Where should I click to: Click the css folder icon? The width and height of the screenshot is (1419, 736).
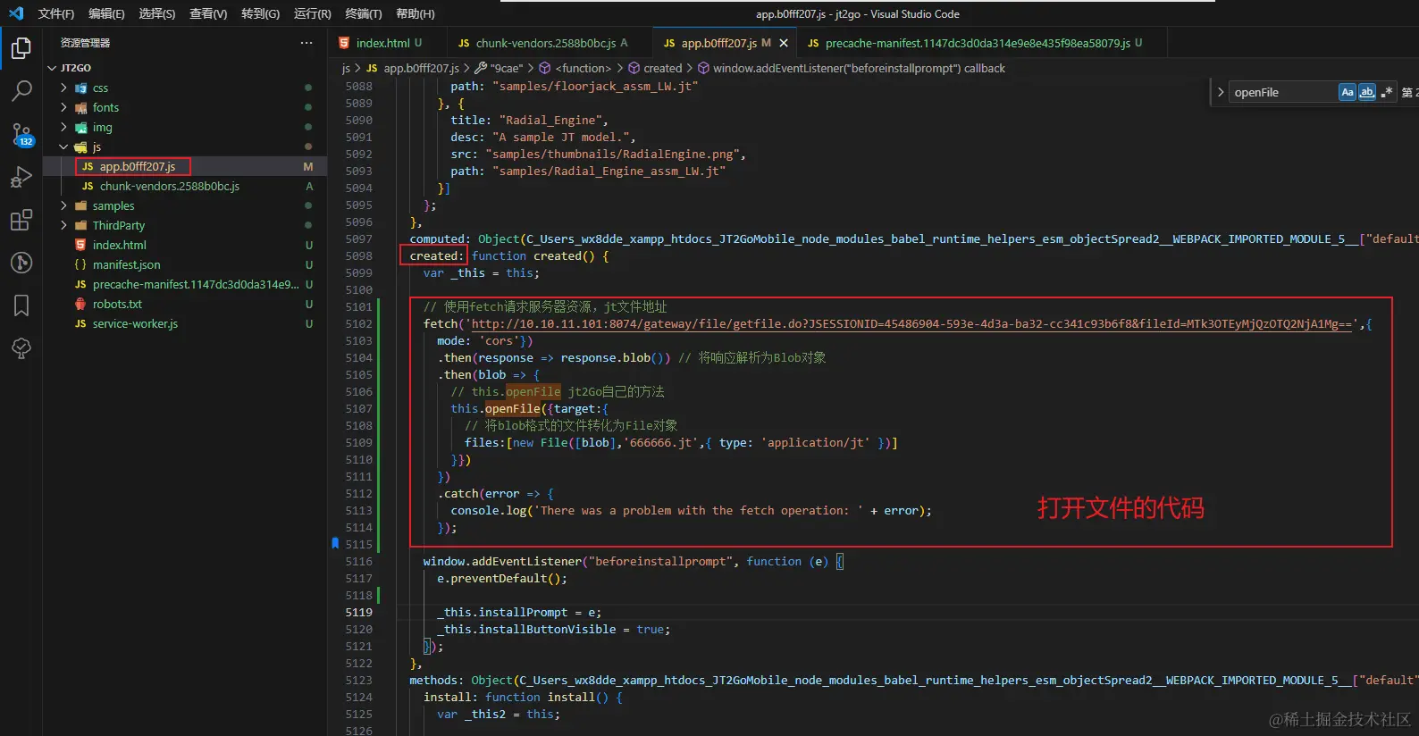(81, 88)
